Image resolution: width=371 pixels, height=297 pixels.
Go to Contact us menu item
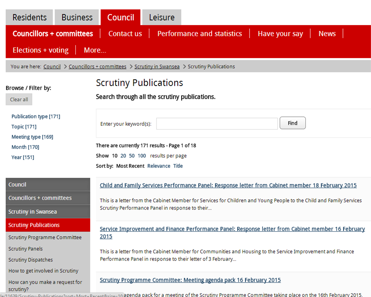(x=125, y=34)
